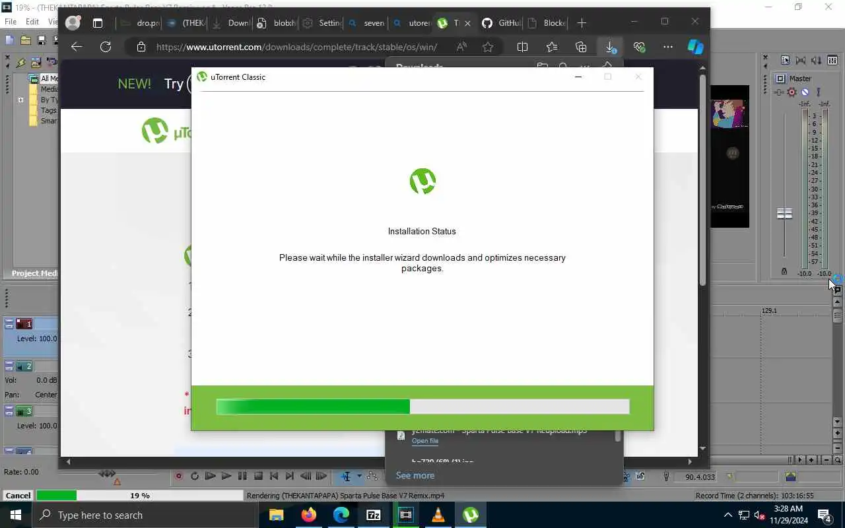Switch to the GitHub tab in Edge
This screenshot has height=528, width=845.
(500, 23)
